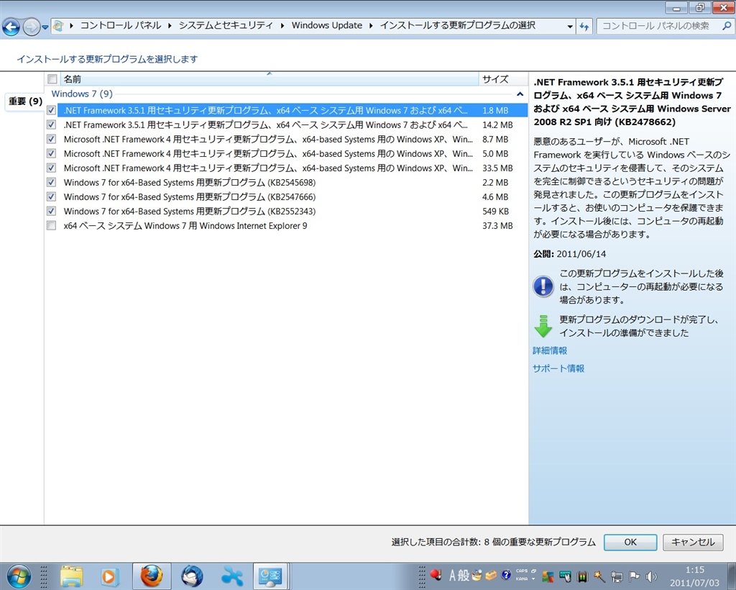The width and height of the screenshot is (736, 590).
Task: Click the 37.3 MB size cell
Action: click(497, 226)
